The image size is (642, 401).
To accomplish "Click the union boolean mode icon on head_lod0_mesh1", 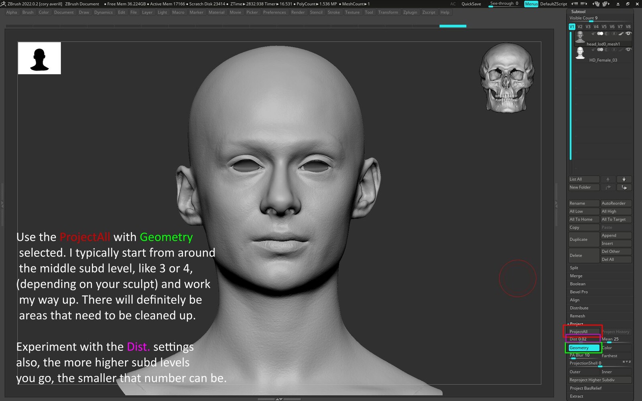I will 600,34.
